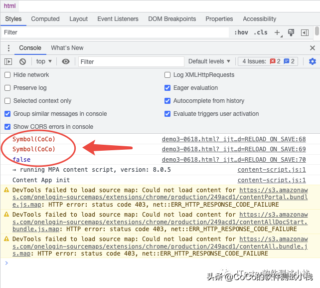Toggle the .cls class editor button
Viewport: 320px width, 288px height.
(x=261, y=32)
